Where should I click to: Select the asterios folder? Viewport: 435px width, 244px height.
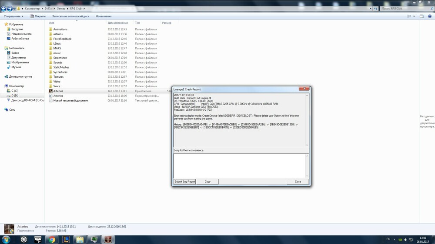point(58,34)
